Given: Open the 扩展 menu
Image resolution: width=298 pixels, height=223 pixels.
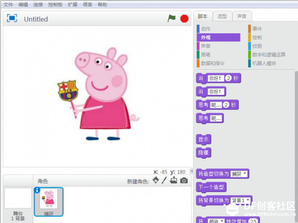Looking at the screenshot, I should [x=73, y=4].
